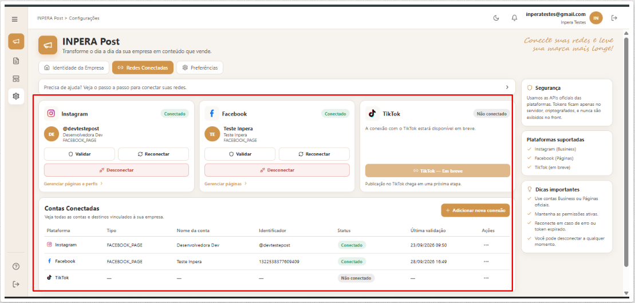Click Conectado status in Instagram table row

[352, 245]
